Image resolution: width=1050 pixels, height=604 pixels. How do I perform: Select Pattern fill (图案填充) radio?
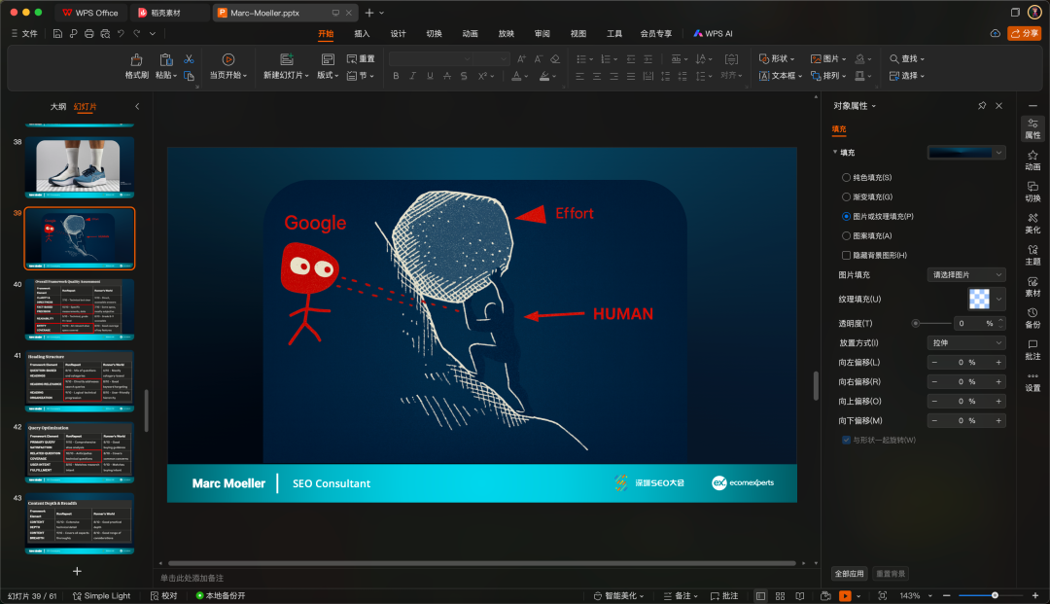point(847,235)
